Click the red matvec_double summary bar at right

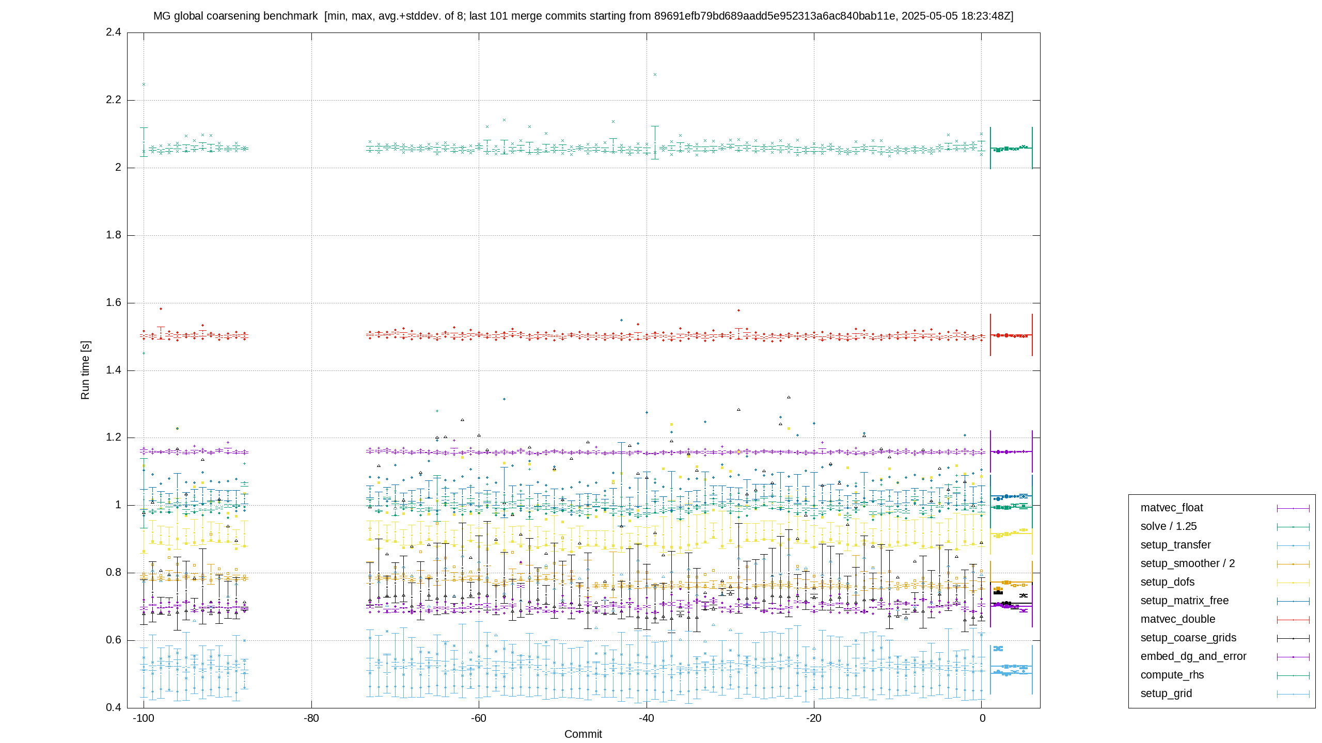(1011, 335)
